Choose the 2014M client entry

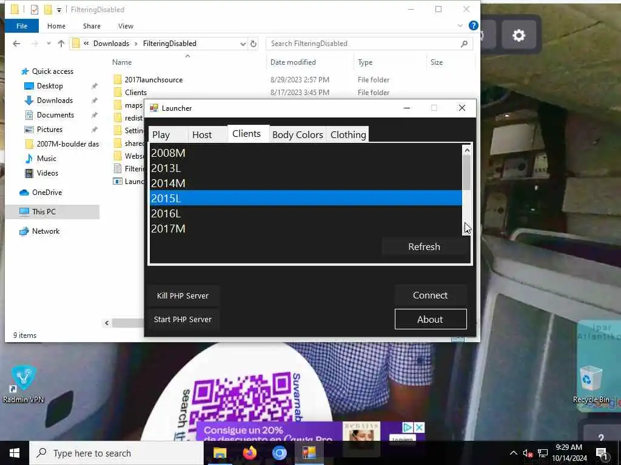pyautogui.click(x=306, y=183)
